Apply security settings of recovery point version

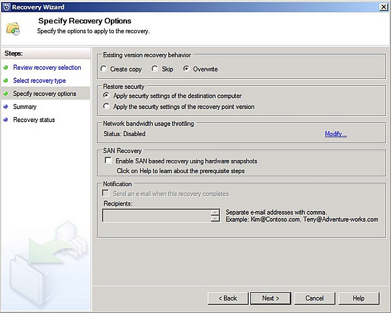point(107,107)
